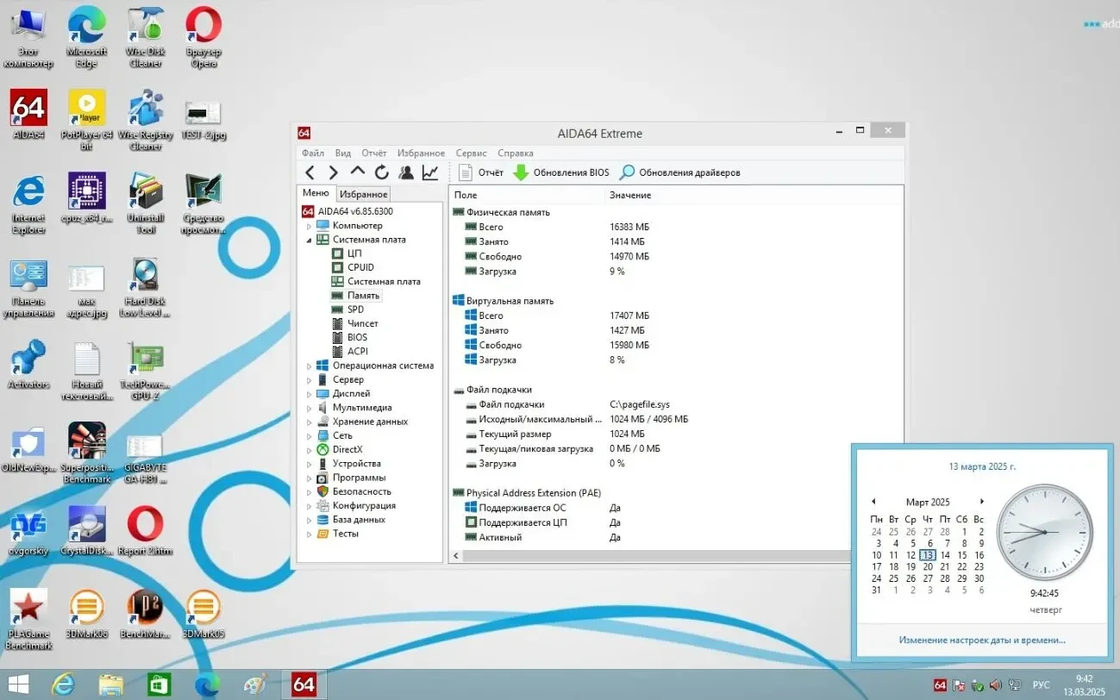Click the magnifier icon for driver updates
The width and height of the screenshot is (1120, 700).
click(x=626, y=172)
